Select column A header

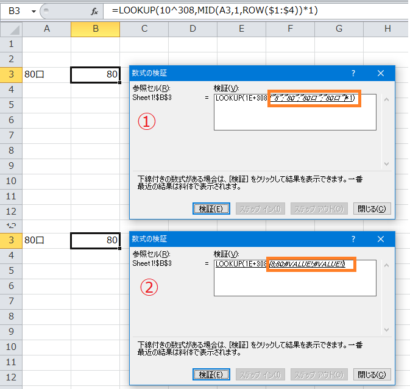(x=46, y=29)
